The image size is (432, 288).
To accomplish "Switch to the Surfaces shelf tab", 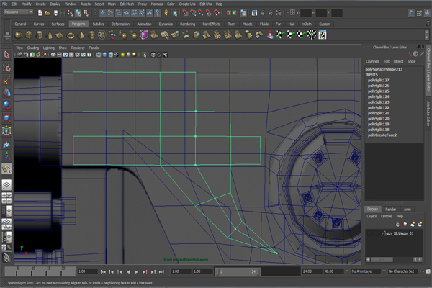I will [58, 24].
